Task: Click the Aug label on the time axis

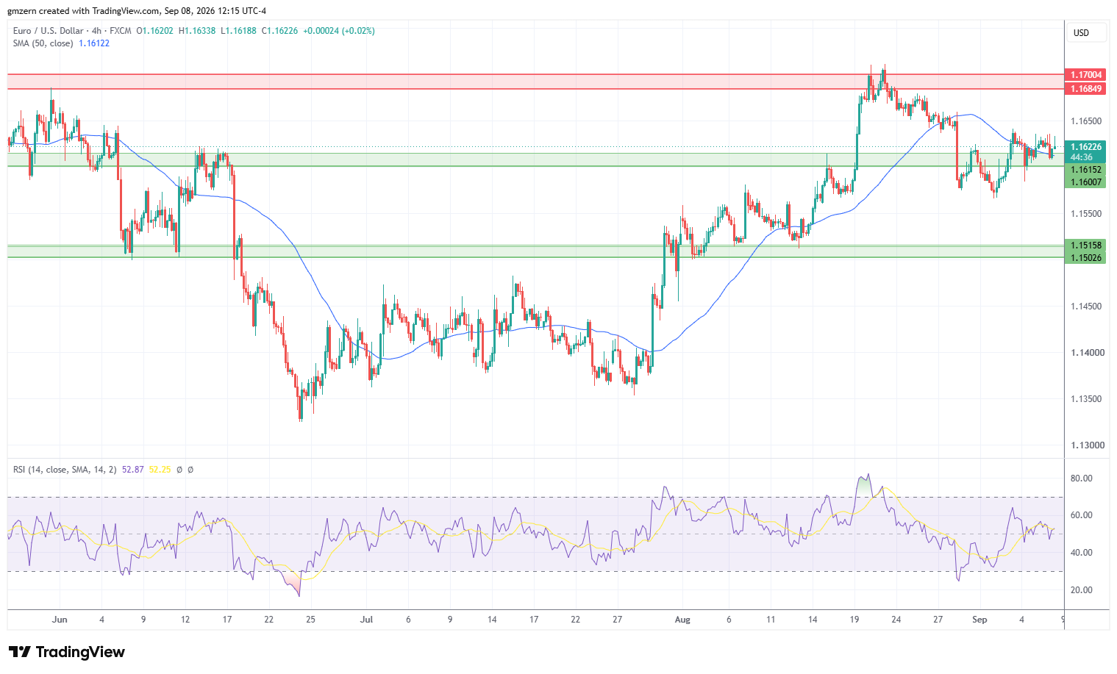Action: coord(683,620)
